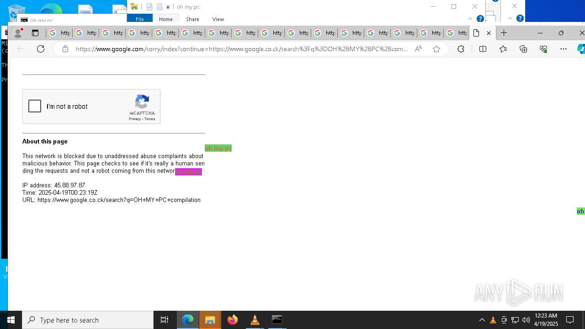Open Edge from taskbar
585x329 pixels.
click(x=188, y=320)
